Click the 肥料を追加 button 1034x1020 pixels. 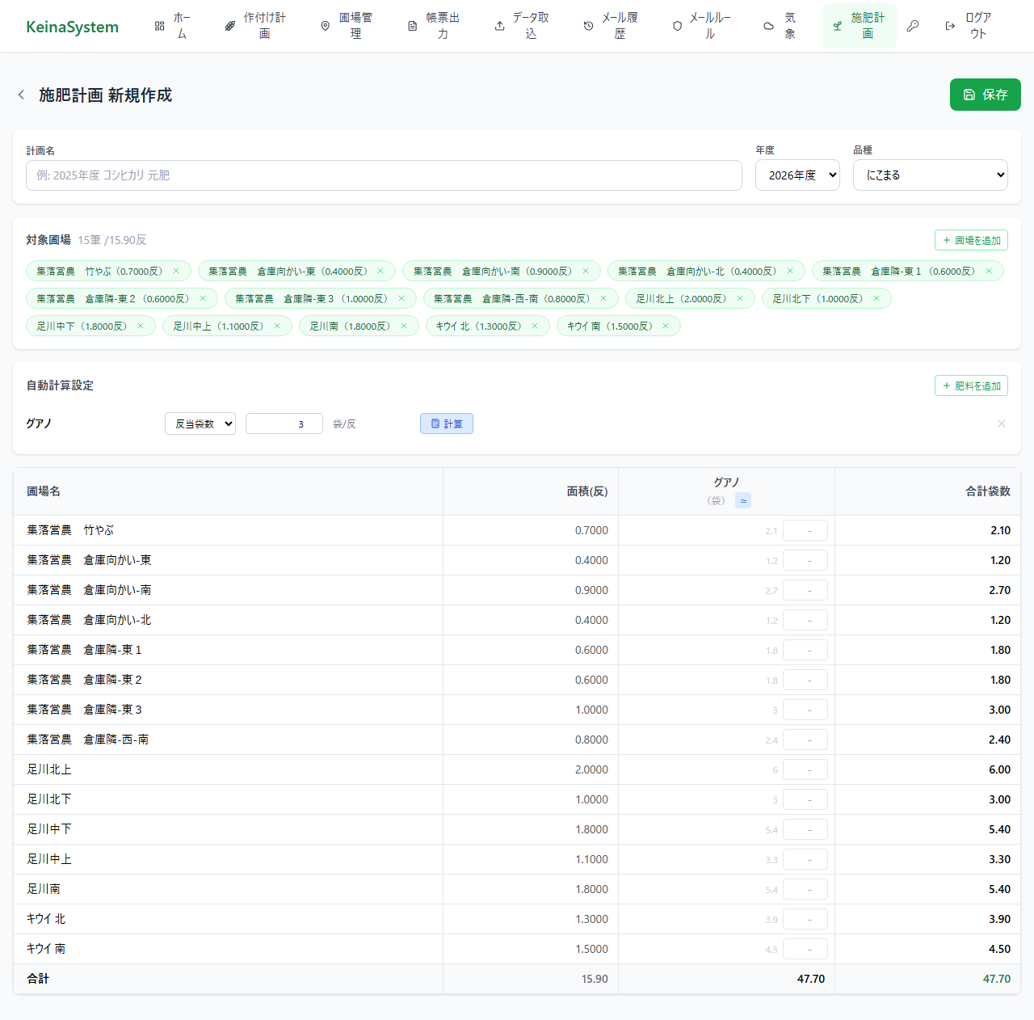pyautogui.click(x=970, y=386)
